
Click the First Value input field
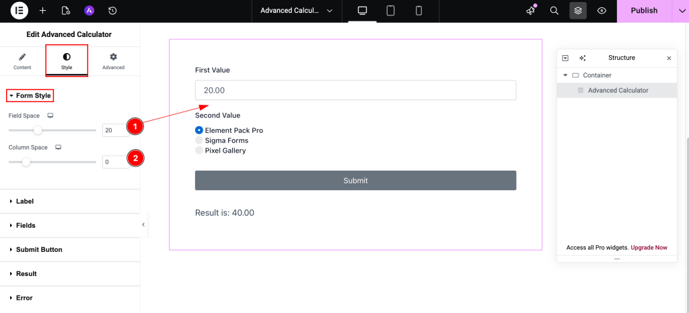point(355,90)
